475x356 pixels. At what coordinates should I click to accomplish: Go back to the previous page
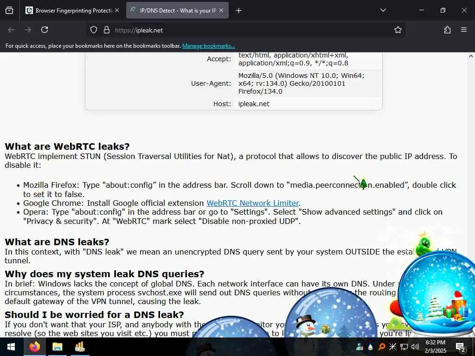pyautogui.click(x=11, y=30)
